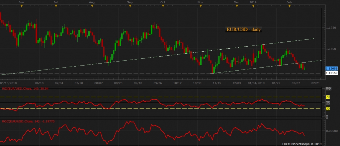Click the 10/12 date axis label
The height and width of the screenshot is (146, 340).
click(x=177, y=83)
